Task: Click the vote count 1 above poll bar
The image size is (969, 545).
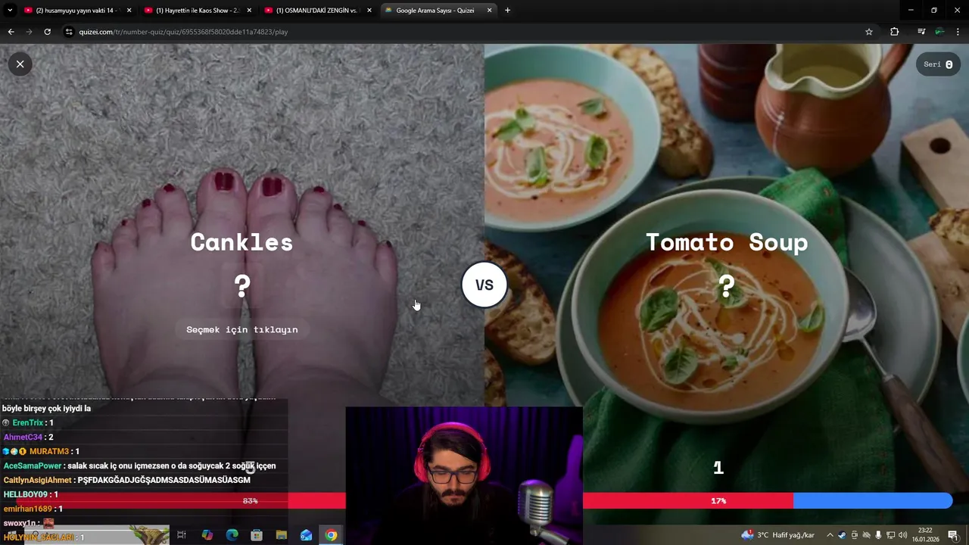Action: (718, 468)
